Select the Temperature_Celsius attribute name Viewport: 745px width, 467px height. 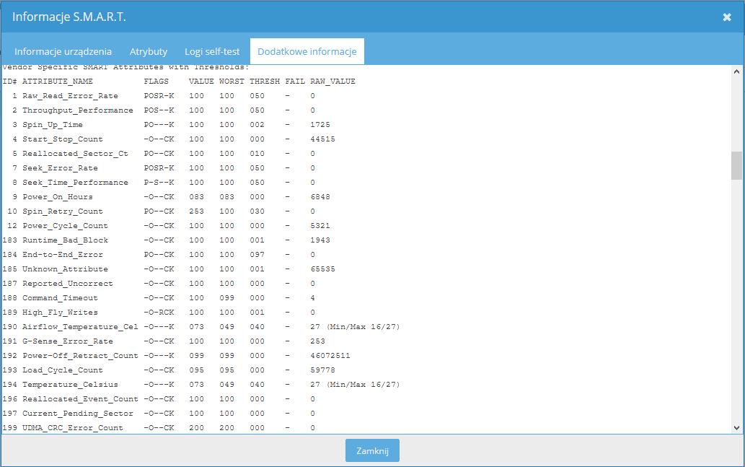[x=71, y=385]
